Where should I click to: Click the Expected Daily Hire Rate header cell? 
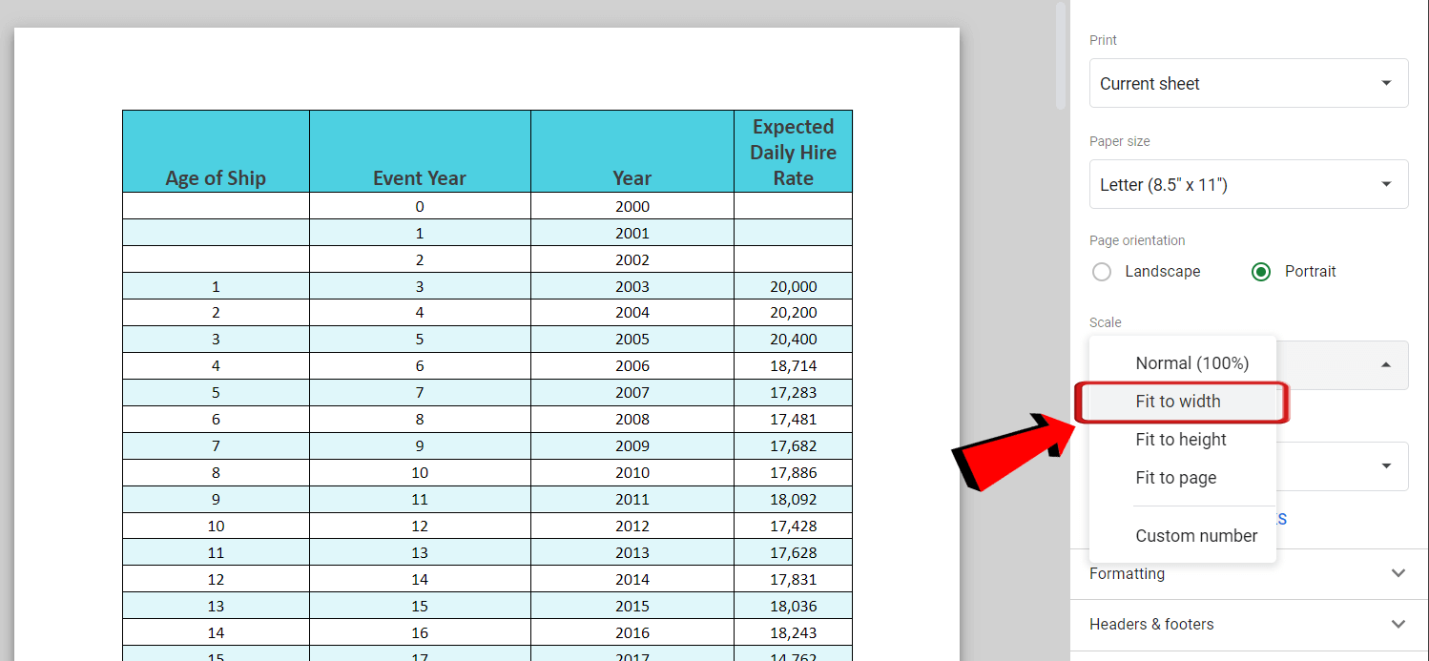coord(793,151)
